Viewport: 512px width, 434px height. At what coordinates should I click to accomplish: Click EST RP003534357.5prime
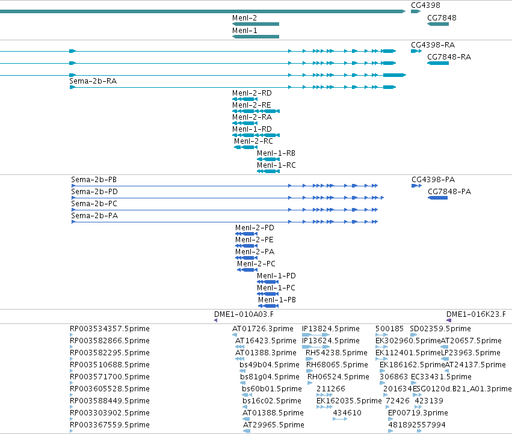72,335
